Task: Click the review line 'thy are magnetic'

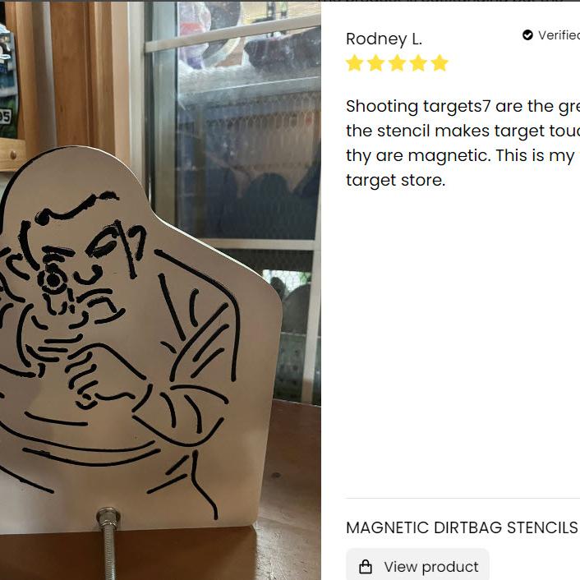Action: tap(463, 156)
